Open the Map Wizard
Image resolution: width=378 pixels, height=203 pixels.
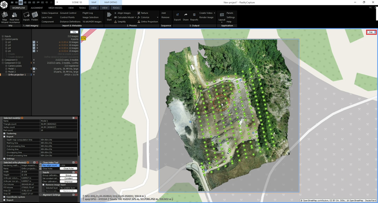point(5,16)
